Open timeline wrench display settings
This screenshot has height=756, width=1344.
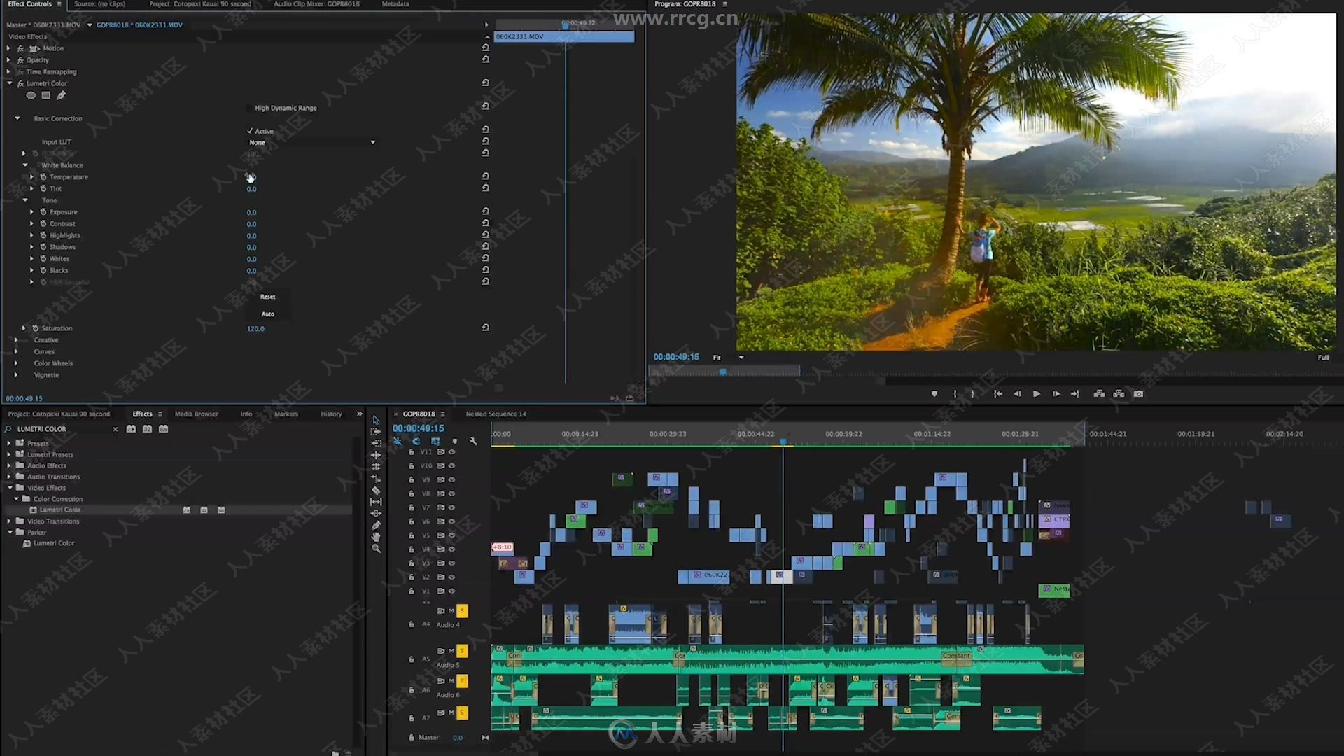pos(473,442)
